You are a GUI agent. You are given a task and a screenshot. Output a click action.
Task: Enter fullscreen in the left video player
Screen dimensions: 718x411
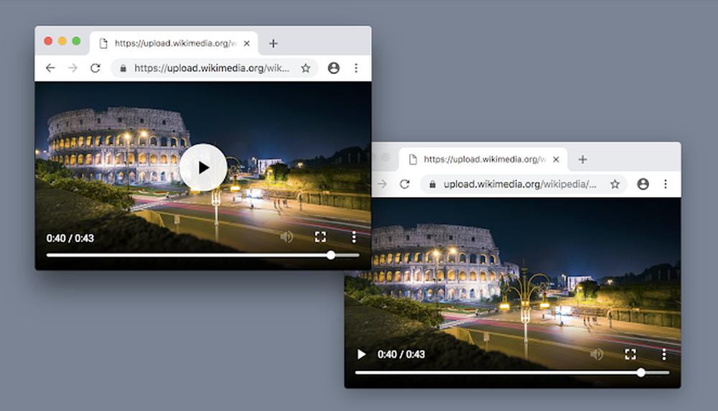[x=320, y=237]
